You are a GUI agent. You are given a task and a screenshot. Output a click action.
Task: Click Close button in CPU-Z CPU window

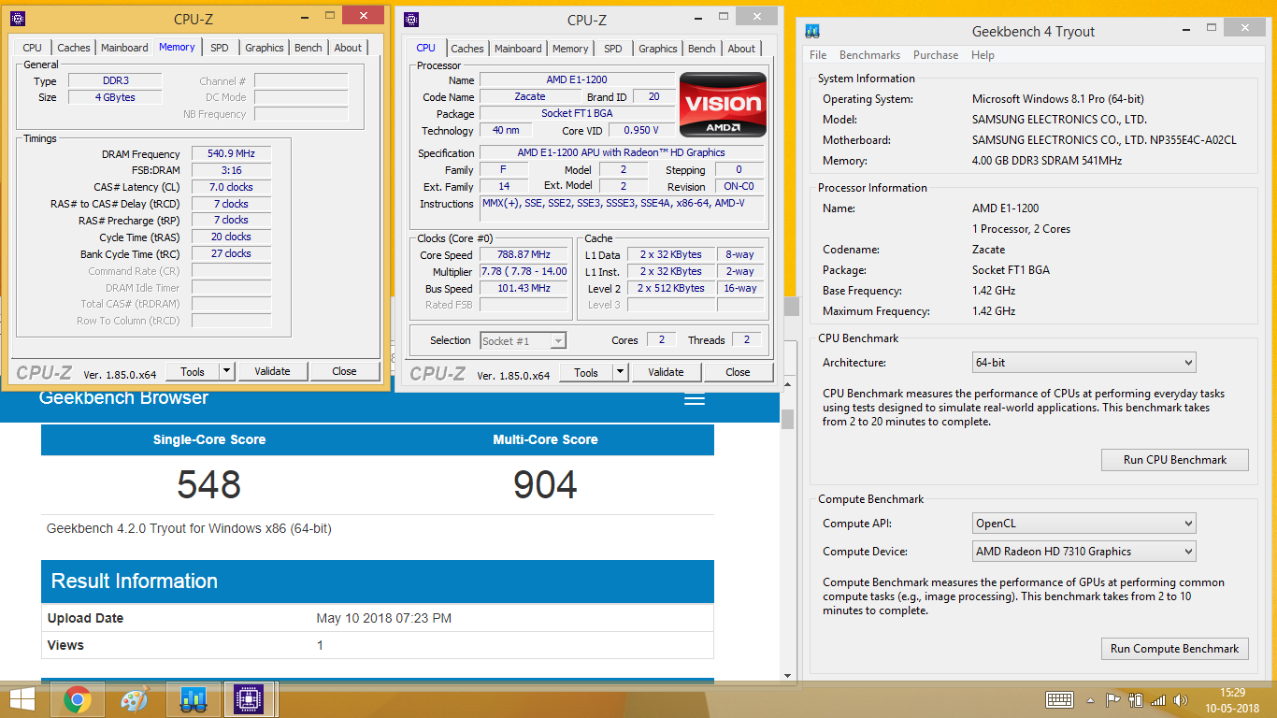(x=739, y=372)
